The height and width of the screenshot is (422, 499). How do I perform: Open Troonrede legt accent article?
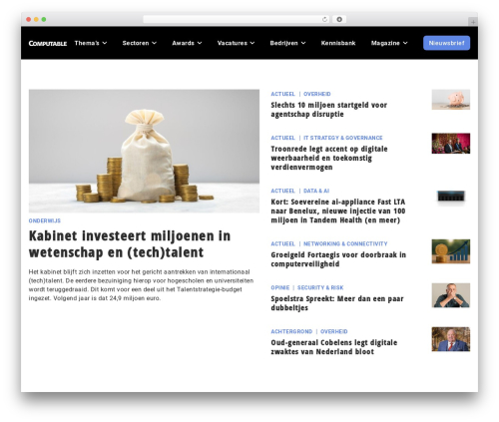[x=329, y=158]
